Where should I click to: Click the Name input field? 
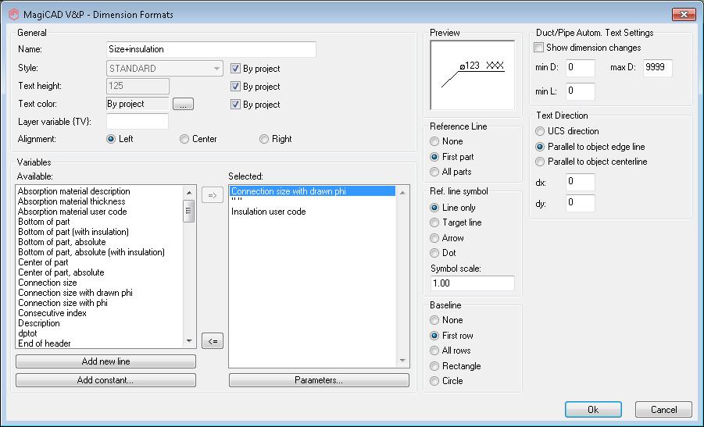(x=211, y=49)
